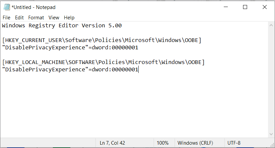Click the vertical scrollbar track
This screenshot has width=275, height=148.
click(271, 80)
